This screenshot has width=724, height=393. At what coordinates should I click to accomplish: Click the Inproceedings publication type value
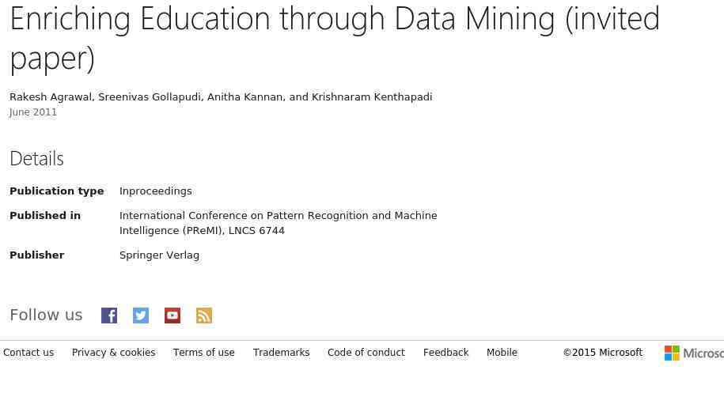[155, 191]
